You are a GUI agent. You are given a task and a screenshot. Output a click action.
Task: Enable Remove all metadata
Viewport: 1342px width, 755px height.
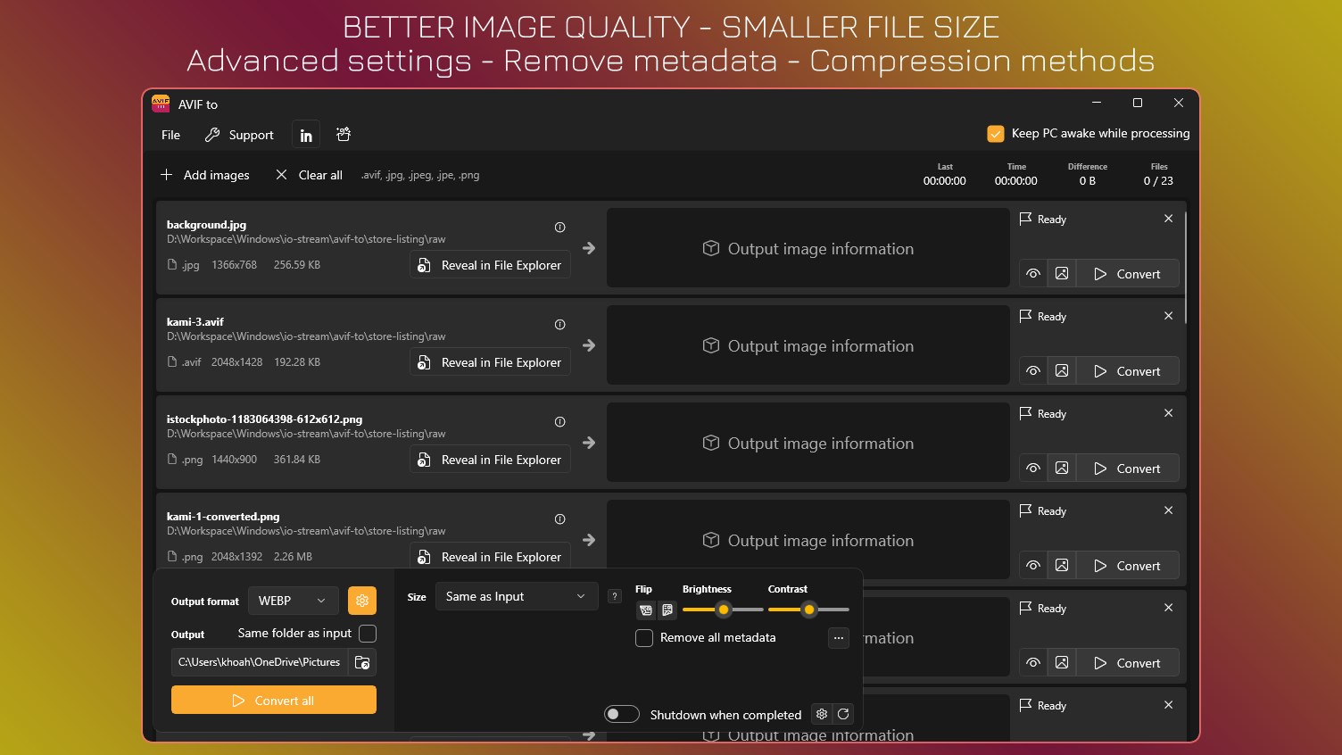(644, 638)
